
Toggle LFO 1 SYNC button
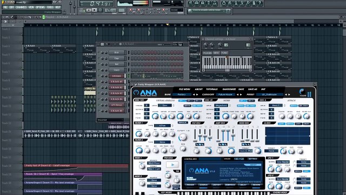click(306, 171)
